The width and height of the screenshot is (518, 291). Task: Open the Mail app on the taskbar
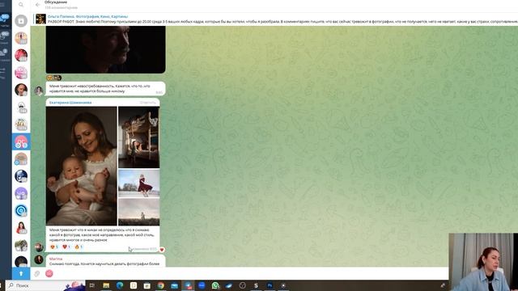tap(174, 285)
